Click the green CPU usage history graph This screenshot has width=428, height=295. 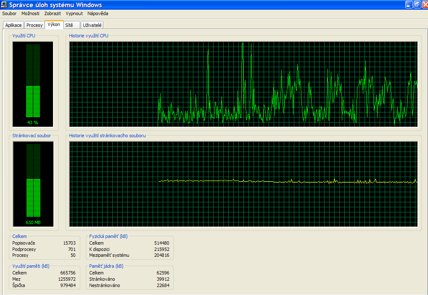click(243, 84)
